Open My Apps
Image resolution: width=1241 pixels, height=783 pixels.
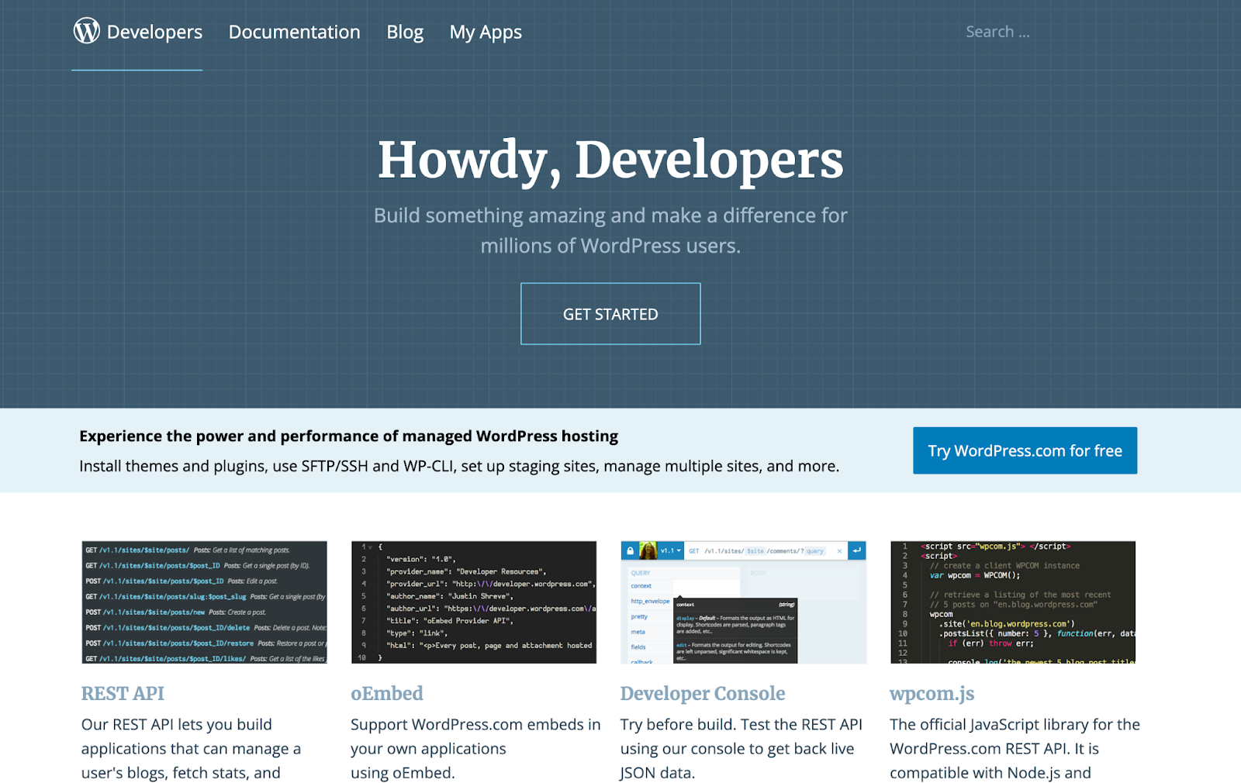click(x=486, y=32)
